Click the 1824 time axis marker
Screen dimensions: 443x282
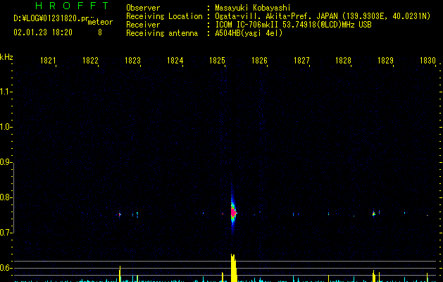point(175,61)
